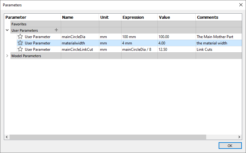
Task: Expand the Model Parameters group
Action: click(7, 56)
